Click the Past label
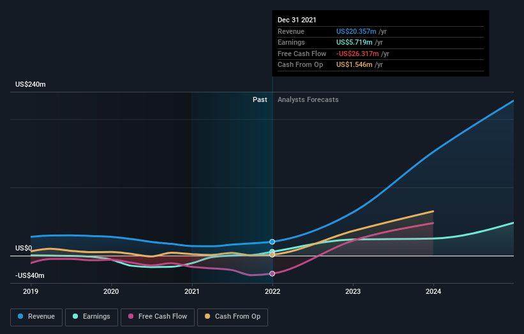The width and height of the screenshot is (524, 334). point(260,100)
